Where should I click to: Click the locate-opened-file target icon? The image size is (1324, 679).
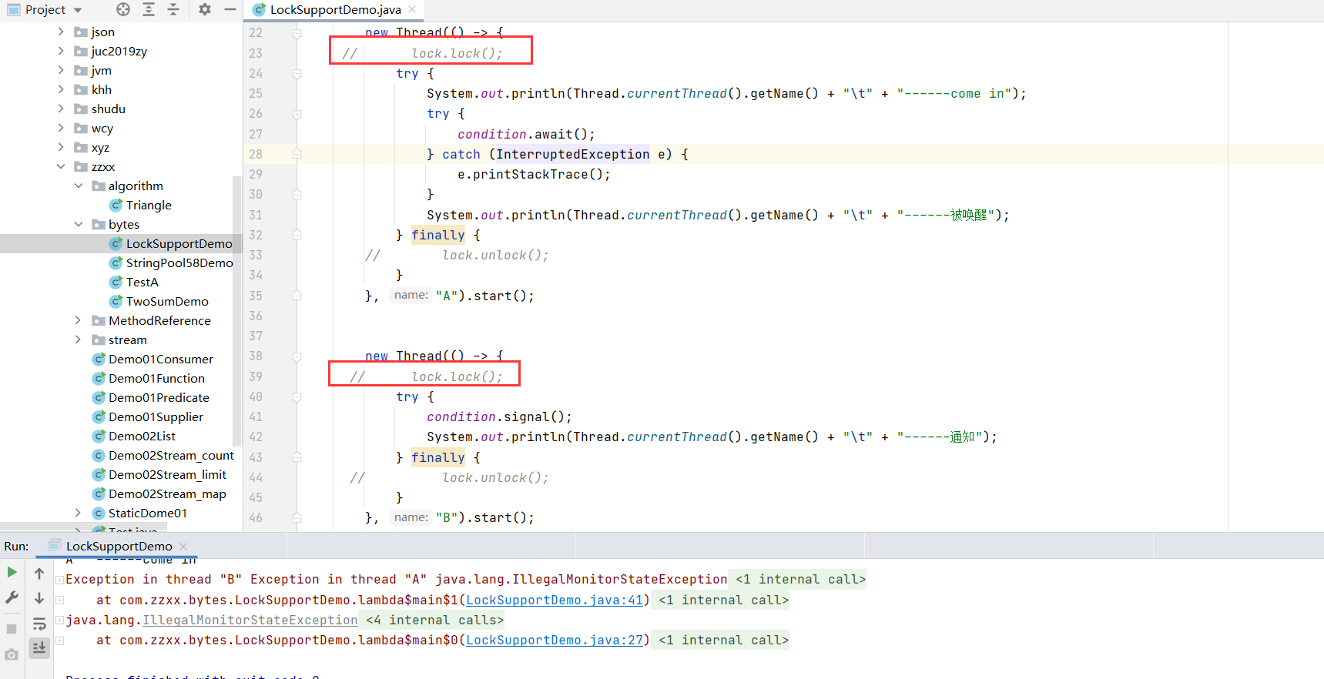click(123, 9)
